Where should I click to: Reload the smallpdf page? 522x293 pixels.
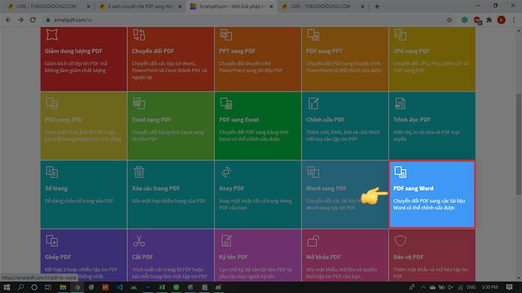coord(33,20)
